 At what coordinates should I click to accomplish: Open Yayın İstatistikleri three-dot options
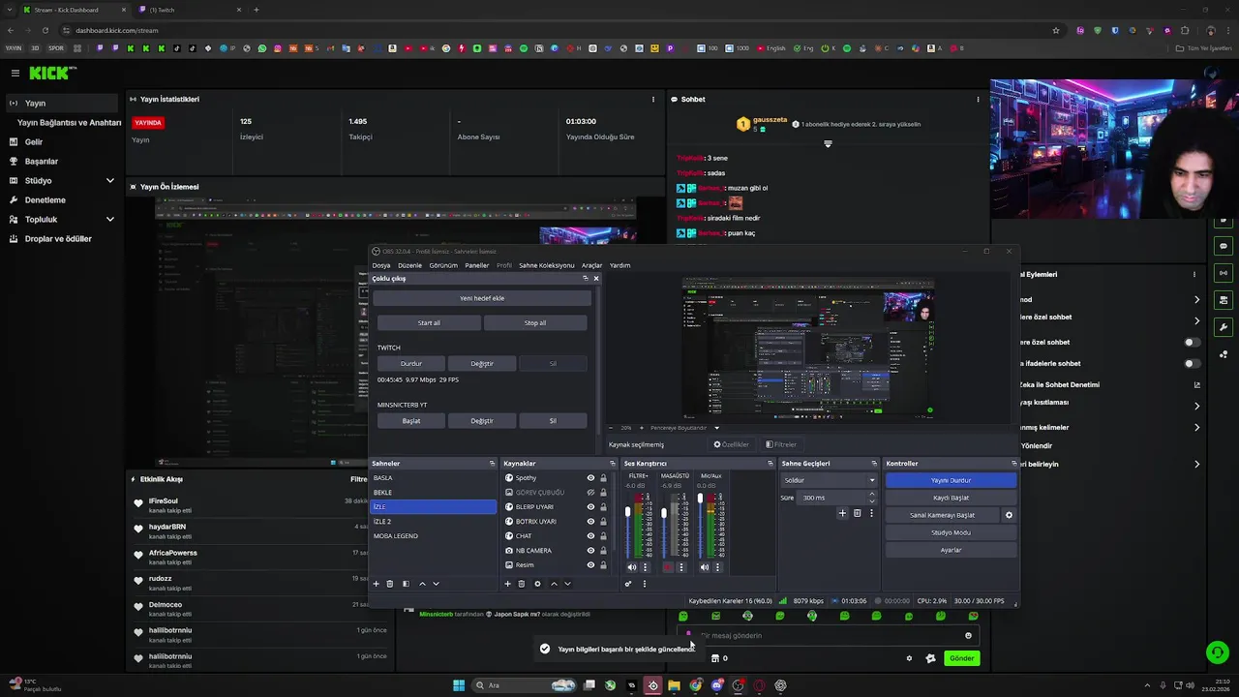pyautogui.click(x=654, y=99)
